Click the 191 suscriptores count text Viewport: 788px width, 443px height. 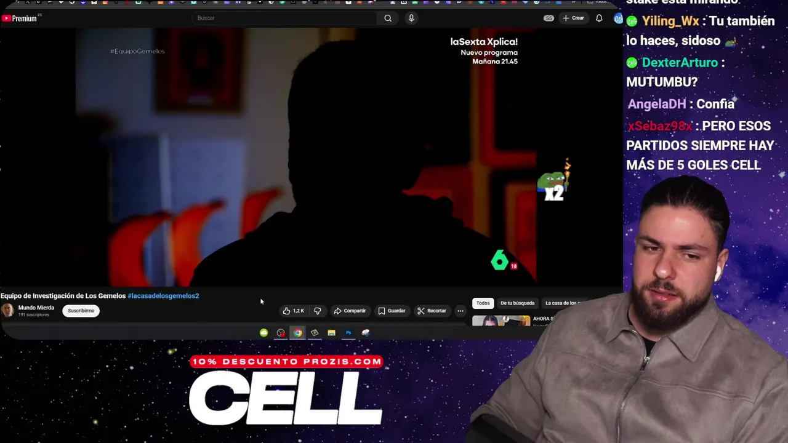pyautogui.click(x=34, y=315)
